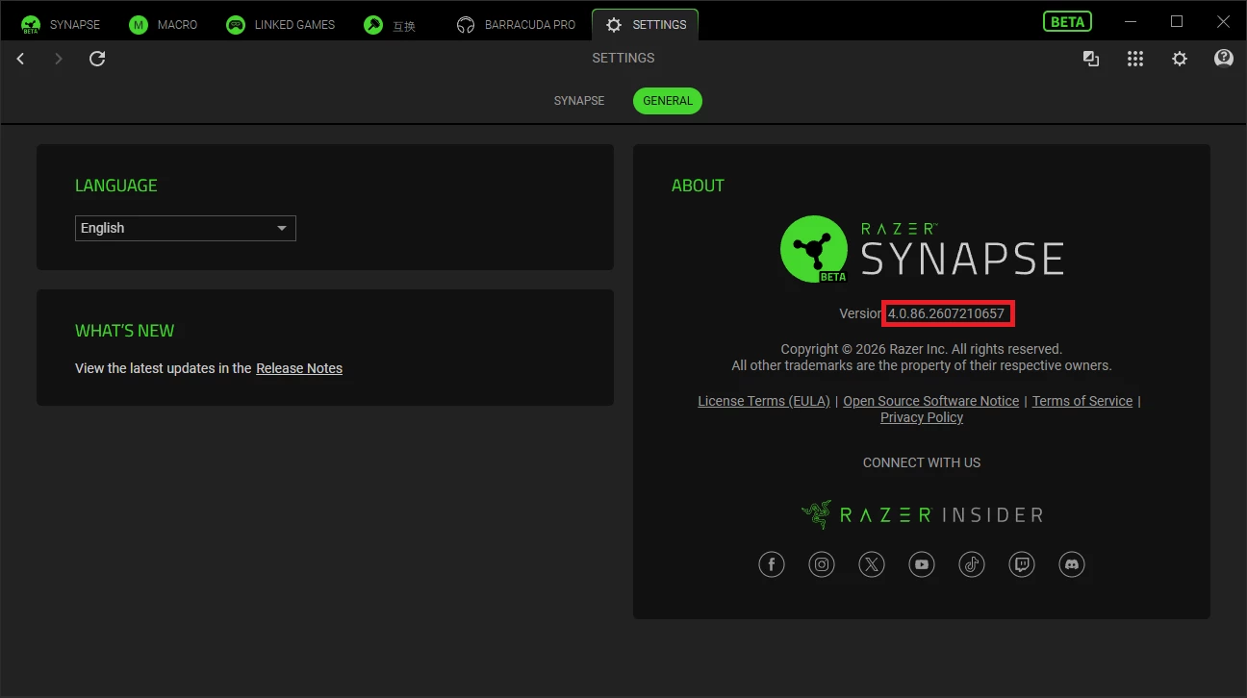The image size is (1247, 698).
Task: Go back using the back arrow
Action: [20, 59]
